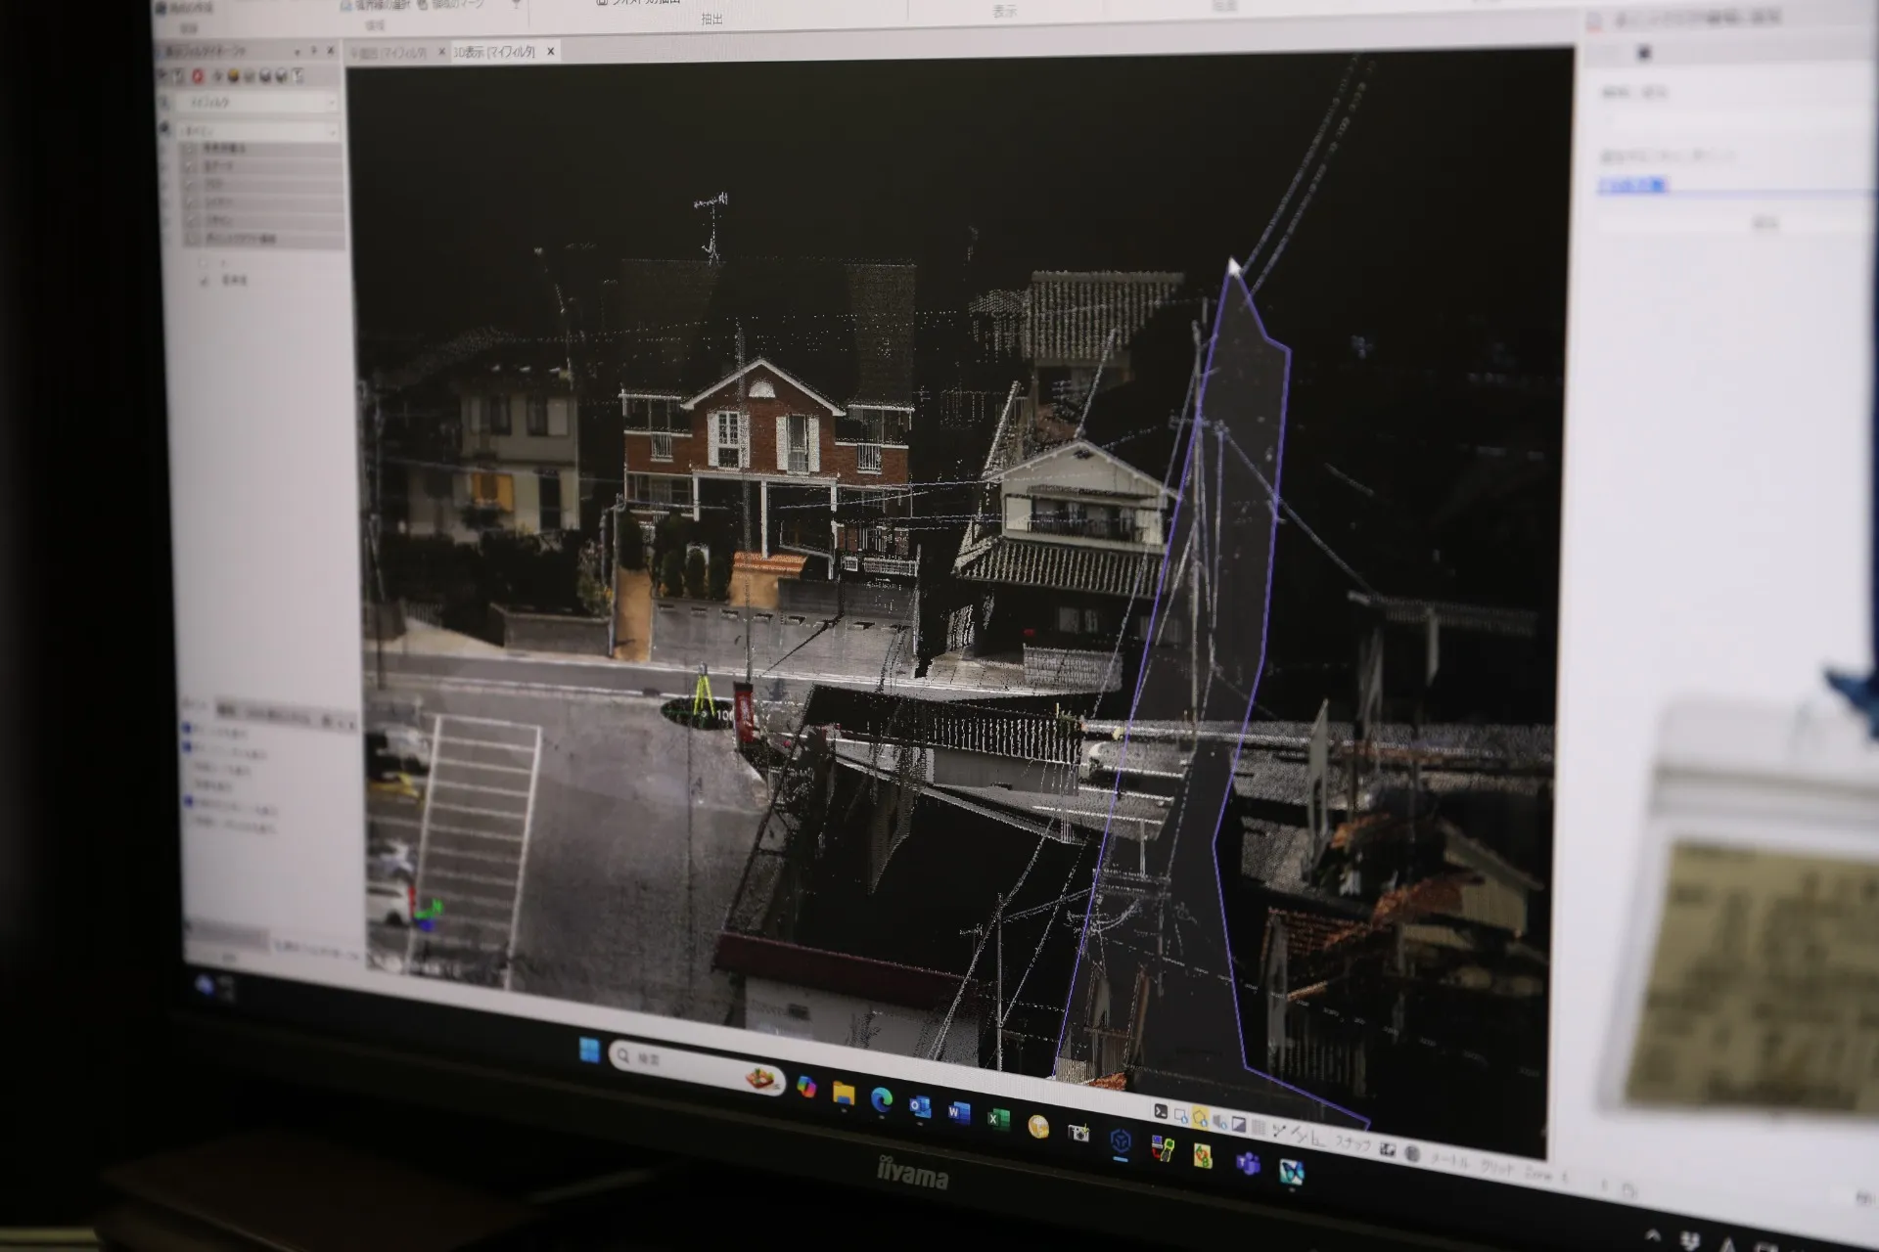This screenshot has height=1252, width=1879.
Task: Click the connected nodes line icon
Action: click(1279, 1131)
